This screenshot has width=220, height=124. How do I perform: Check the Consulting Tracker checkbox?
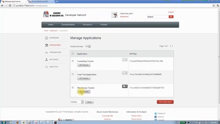tap(73, 61)
